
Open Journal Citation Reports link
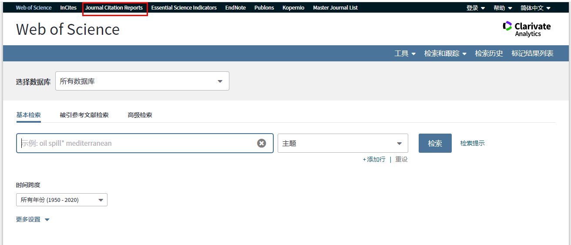tap(114, 8)
